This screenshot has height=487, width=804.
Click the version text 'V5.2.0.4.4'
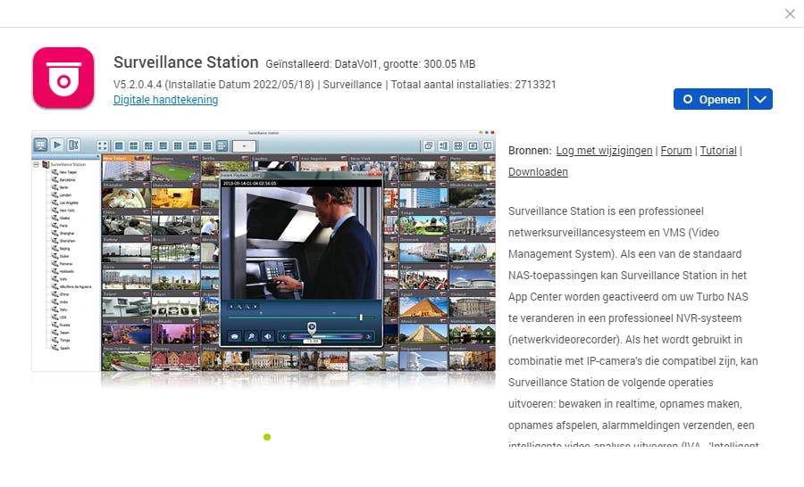point(138,85)
